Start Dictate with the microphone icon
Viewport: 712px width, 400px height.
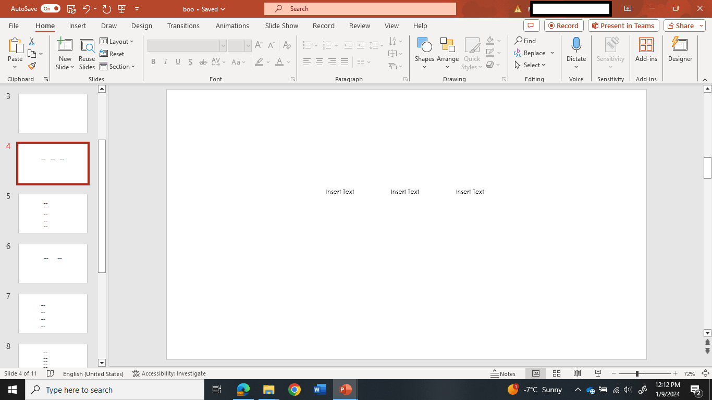point(576,45)
